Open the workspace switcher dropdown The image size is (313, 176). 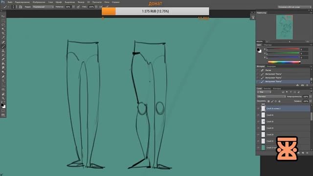[x=294, y=7]
